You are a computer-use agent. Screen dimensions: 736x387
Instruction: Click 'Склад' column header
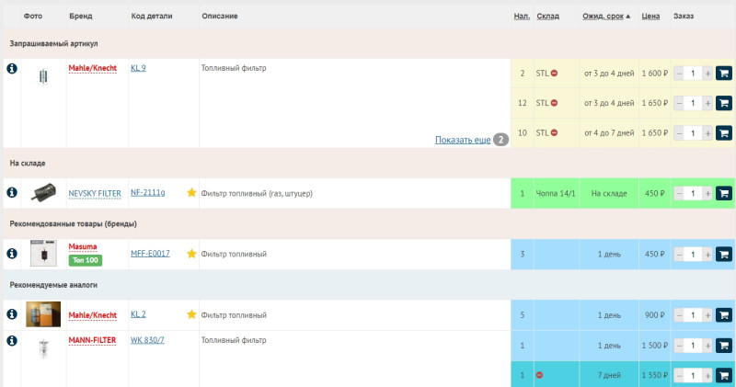point(547,17)
